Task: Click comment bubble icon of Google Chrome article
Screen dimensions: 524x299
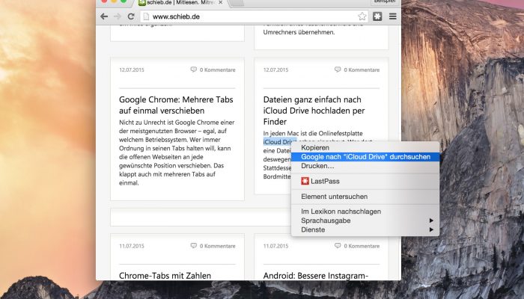Action: coord(193,70)
